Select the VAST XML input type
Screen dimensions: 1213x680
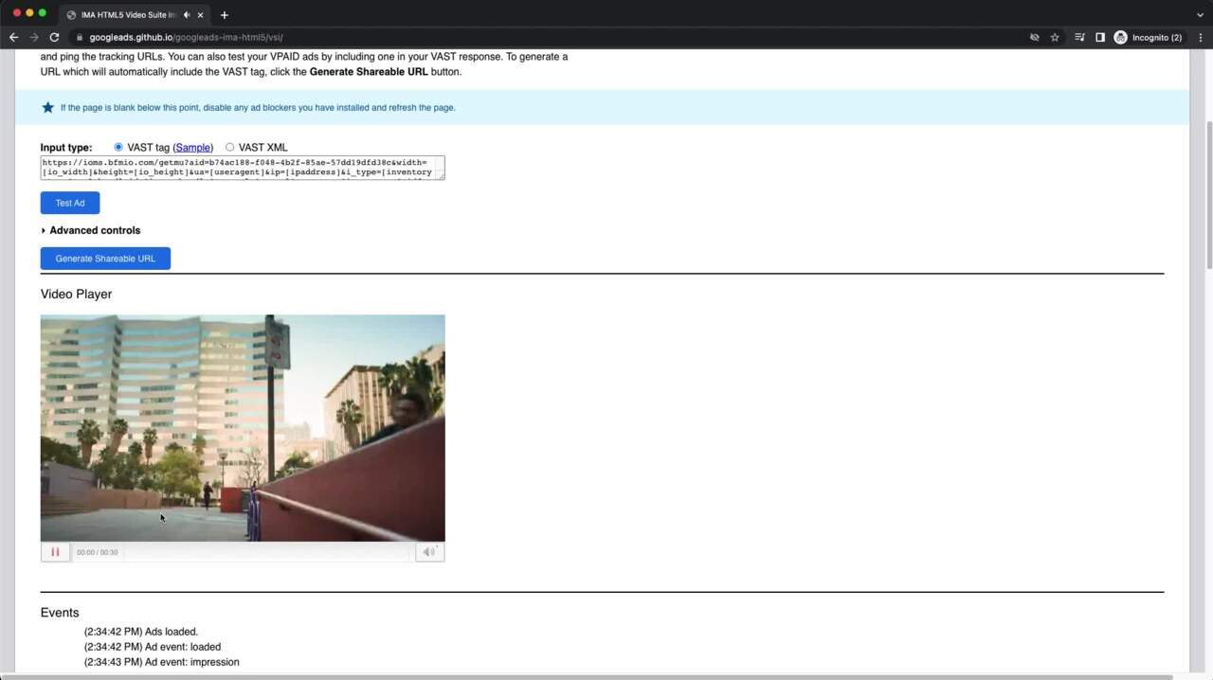point(229,147)
